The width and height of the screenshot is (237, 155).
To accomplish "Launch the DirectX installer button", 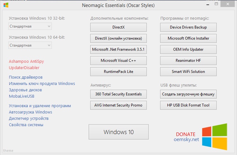I will pyautogui.click(x=118, y=27).
